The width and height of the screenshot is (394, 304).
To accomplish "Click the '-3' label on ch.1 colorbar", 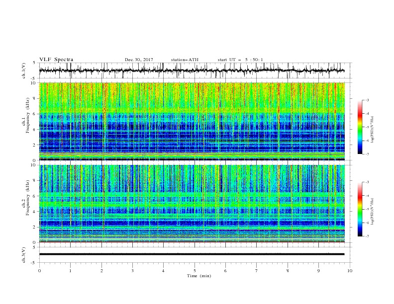I will [367, 100].
